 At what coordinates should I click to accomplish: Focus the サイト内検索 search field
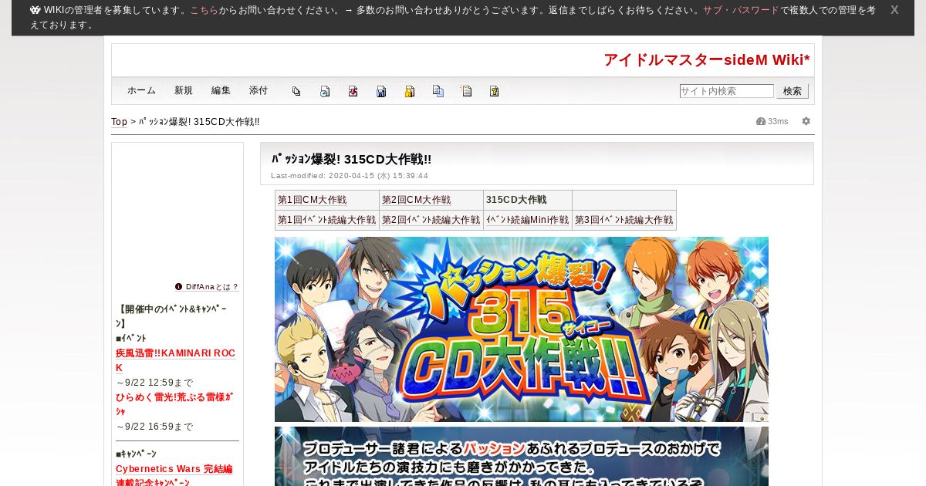726,91
